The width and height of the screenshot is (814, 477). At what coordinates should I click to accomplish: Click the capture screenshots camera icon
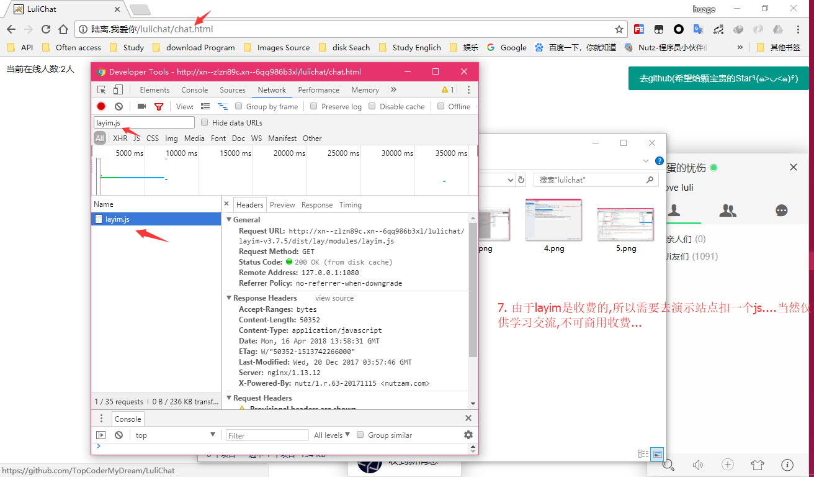[x=141, y=107]
